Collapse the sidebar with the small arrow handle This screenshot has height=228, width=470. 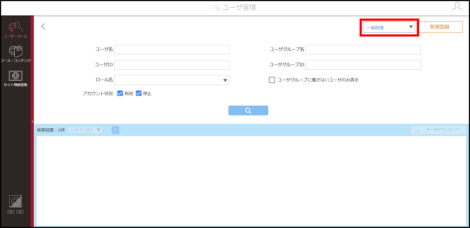click(x=32, y=122)
